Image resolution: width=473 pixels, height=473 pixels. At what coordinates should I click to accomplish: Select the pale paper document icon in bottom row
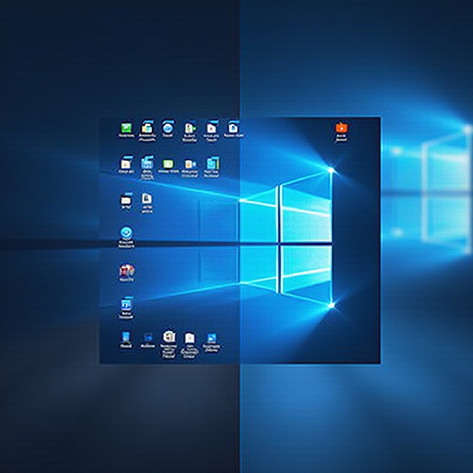(189, 338)
